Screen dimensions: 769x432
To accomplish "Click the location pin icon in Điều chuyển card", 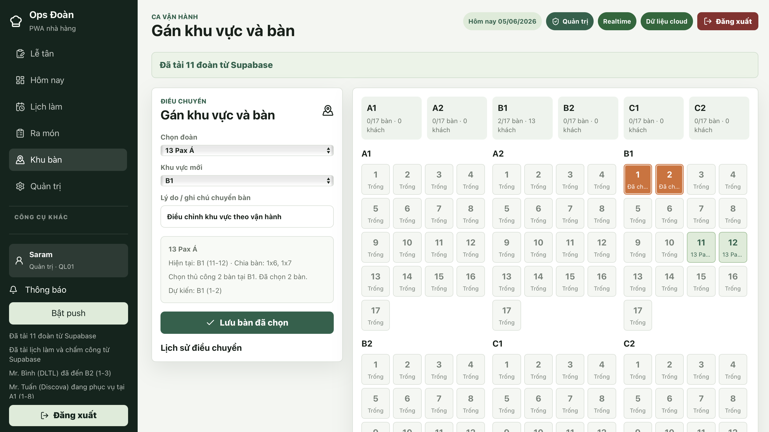I will (328, 110).
